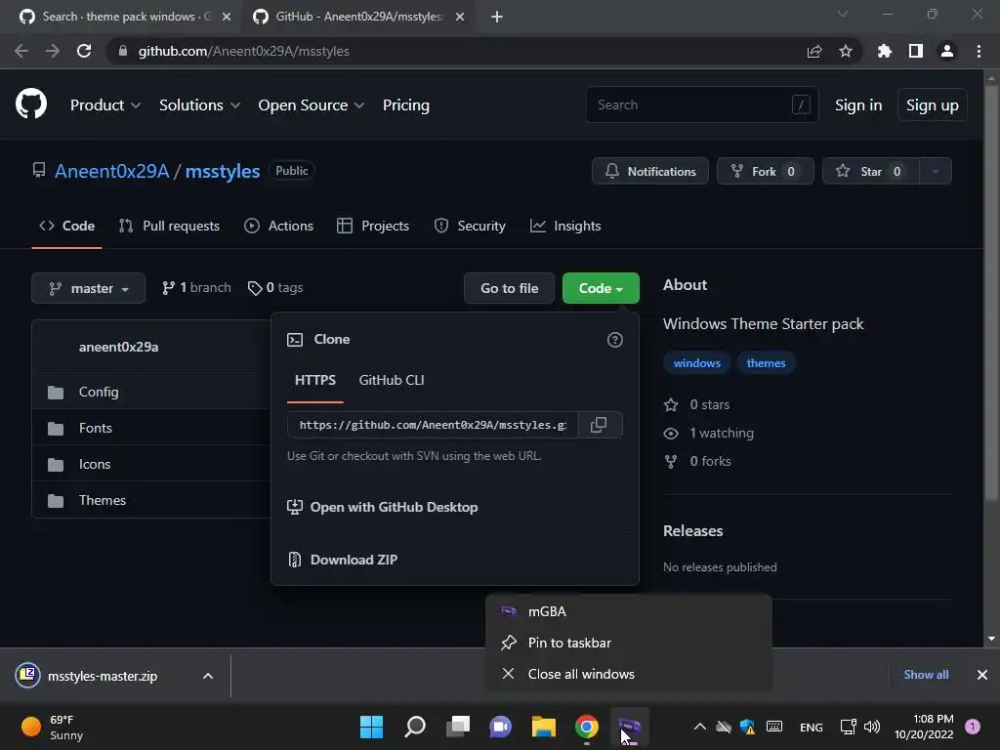View site information lock icon
Image resolution: width=1000 pixels, height=750 pixels.
click(123, 51)
